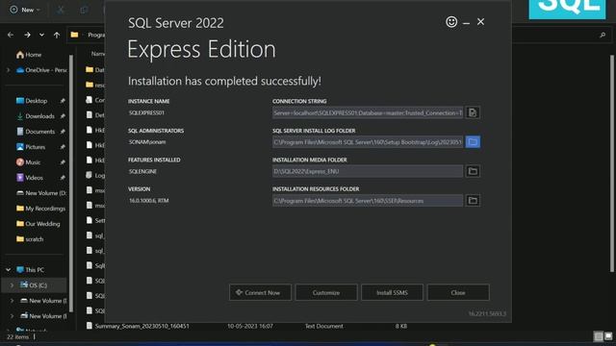Viewport: 616px width, 346px height.
Task: Click the installation resources folder path field
Action: point(368,201)
